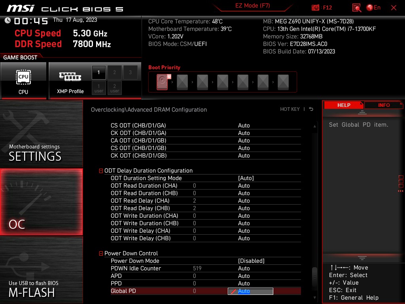Select the CS ODT (CHB/D1/GB) row
Viewport: 405px width, 304px height.
[x=206, y=148]
